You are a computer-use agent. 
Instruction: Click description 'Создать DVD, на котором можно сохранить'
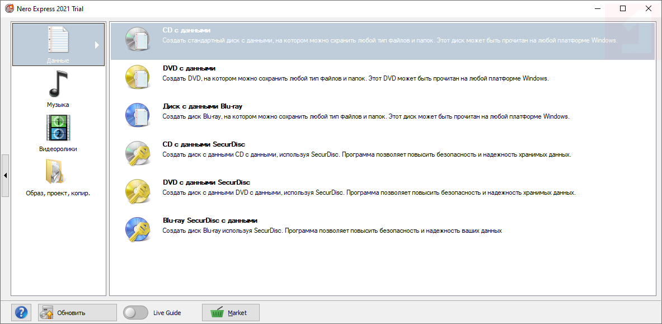point(355,78)
